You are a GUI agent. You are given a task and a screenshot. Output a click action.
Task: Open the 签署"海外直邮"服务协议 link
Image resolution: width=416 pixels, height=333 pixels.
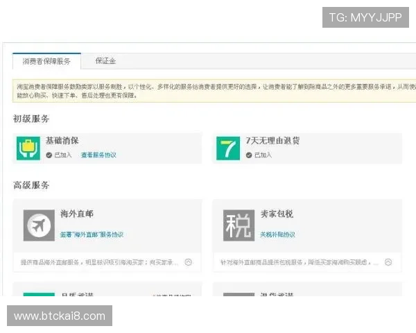pyautogui.click(x=92, y=234)
